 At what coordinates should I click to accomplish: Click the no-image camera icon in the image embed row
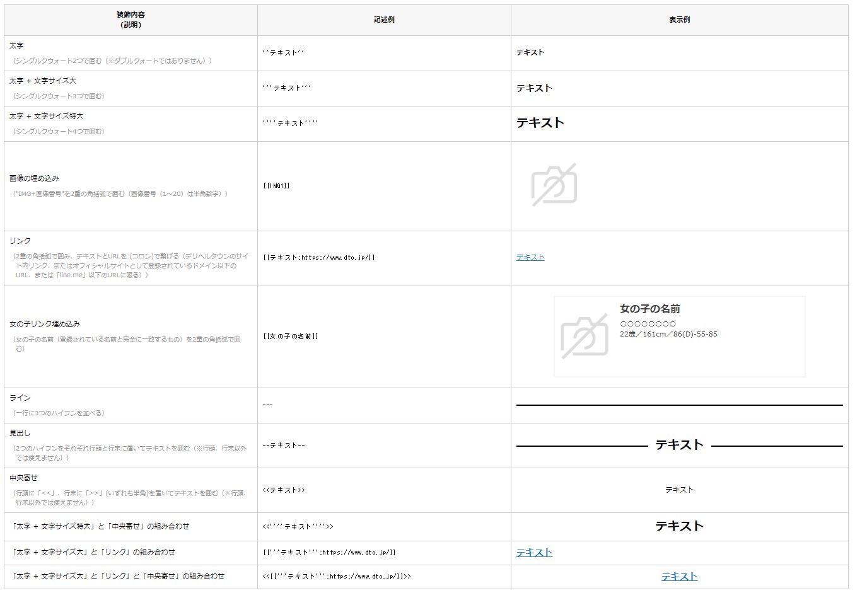(x=554, y=185)
